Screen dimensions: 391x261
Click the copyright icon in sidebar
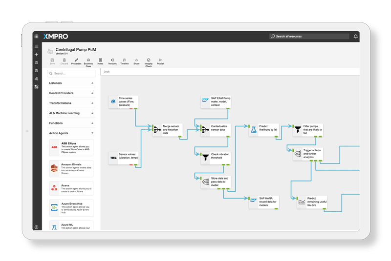36,227
